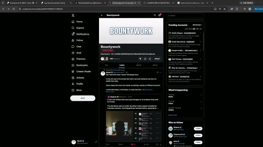Switch to the Latest tab

[x=122, y=65]
